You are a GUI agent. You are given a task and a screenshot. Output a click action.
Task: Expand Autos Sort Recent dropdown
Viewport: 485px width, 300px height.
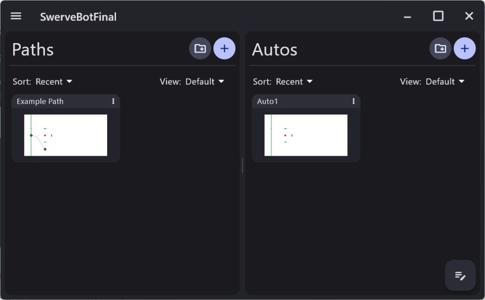[283, 81]
